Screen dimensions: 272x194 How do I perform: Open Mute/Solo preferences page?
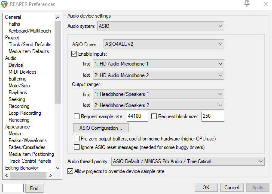point(19,86)
